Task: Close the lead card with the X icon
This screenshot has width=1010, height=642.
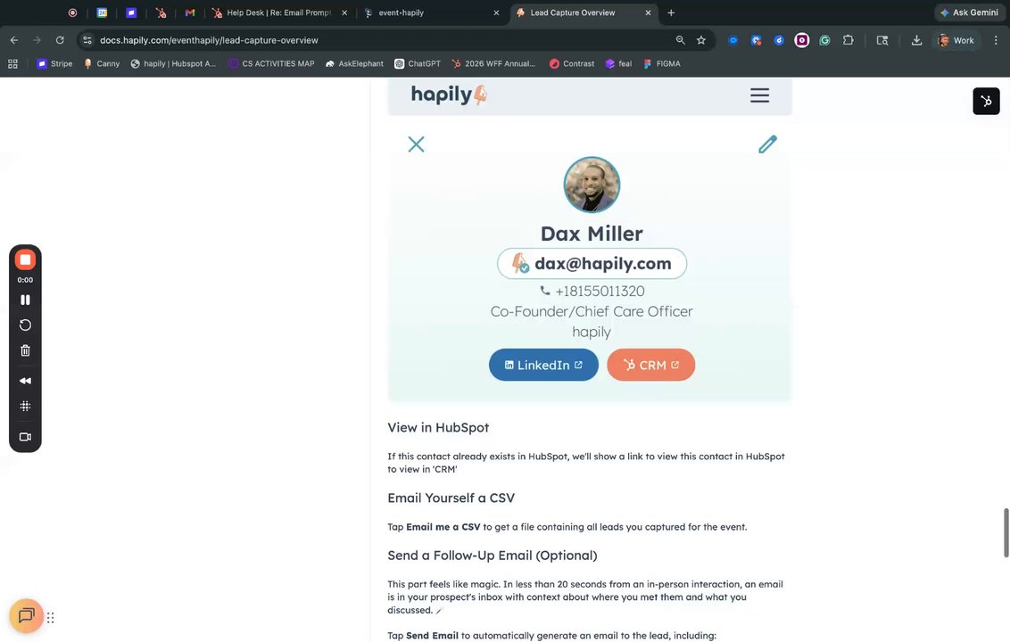Action: pyautogui.click(x=416, y=144)
